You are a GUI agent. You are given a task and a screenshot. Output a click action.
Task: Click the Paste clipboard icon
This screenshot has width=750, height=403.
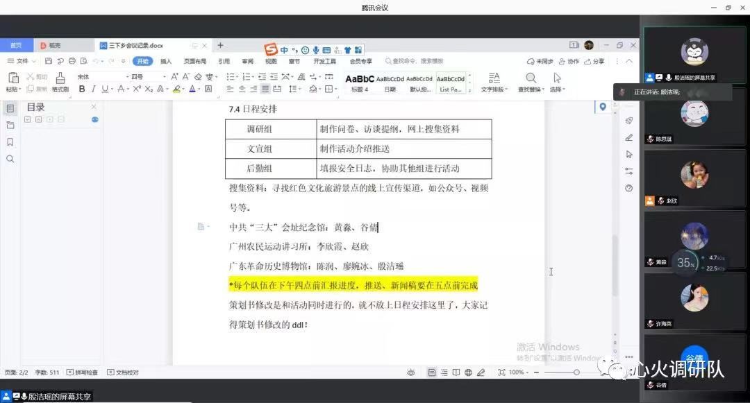pos(13,80)
